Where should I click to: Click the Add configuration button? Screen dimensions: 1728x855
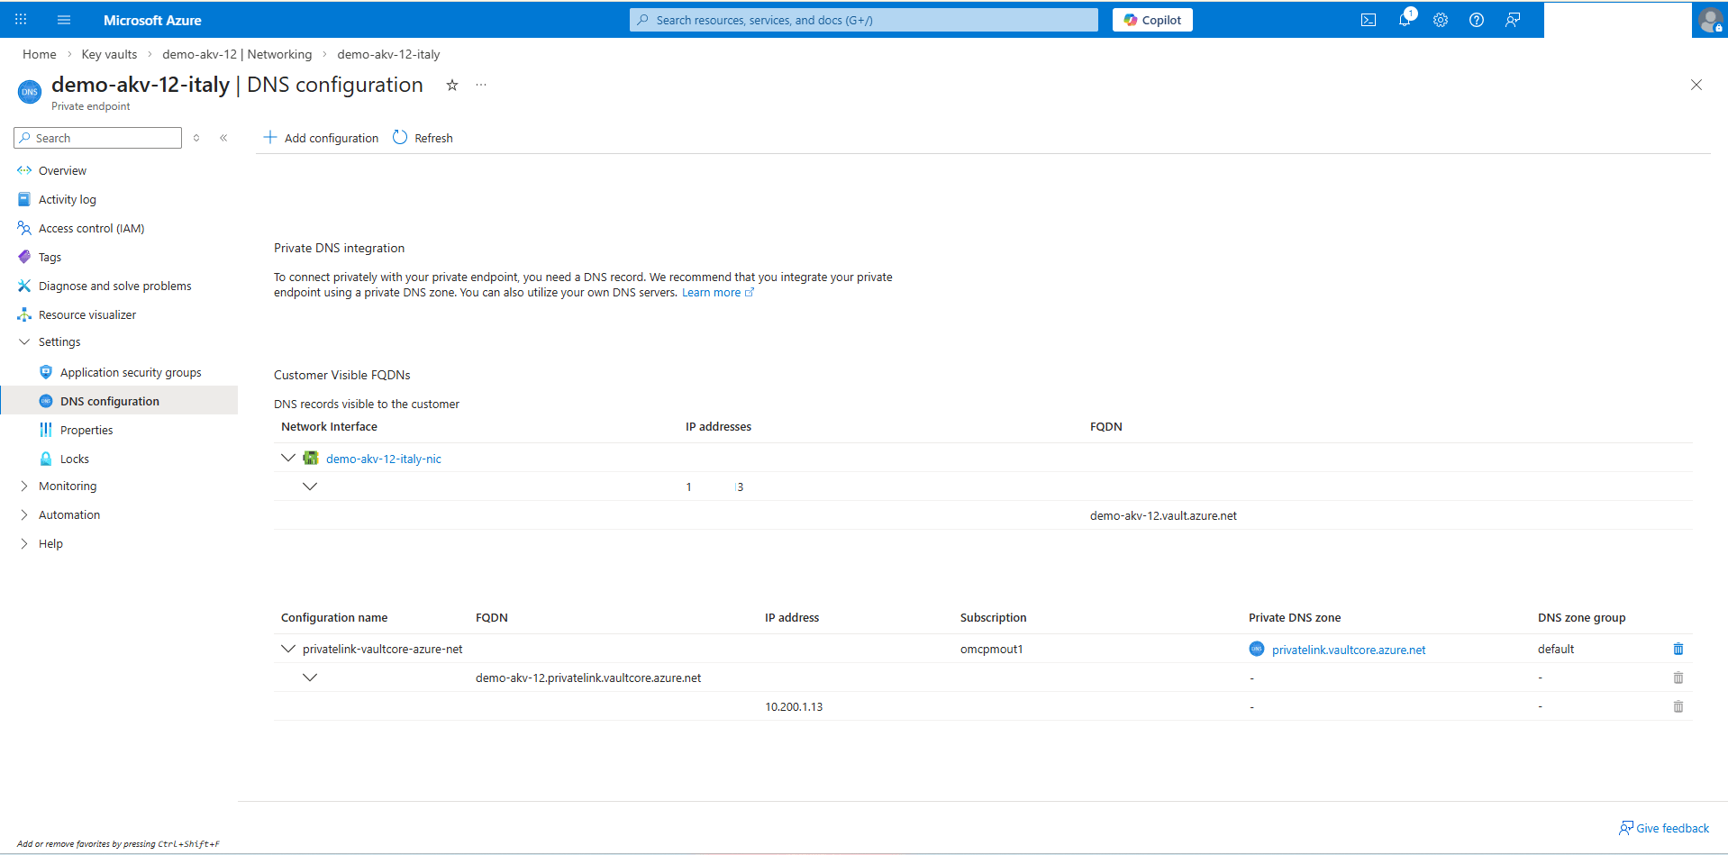(321, 138)
